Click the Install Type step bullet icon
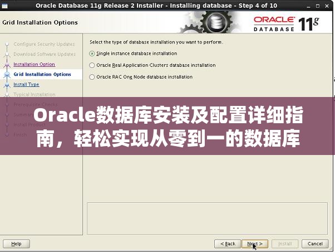The image size is (335, 252). tap(7, 85)
